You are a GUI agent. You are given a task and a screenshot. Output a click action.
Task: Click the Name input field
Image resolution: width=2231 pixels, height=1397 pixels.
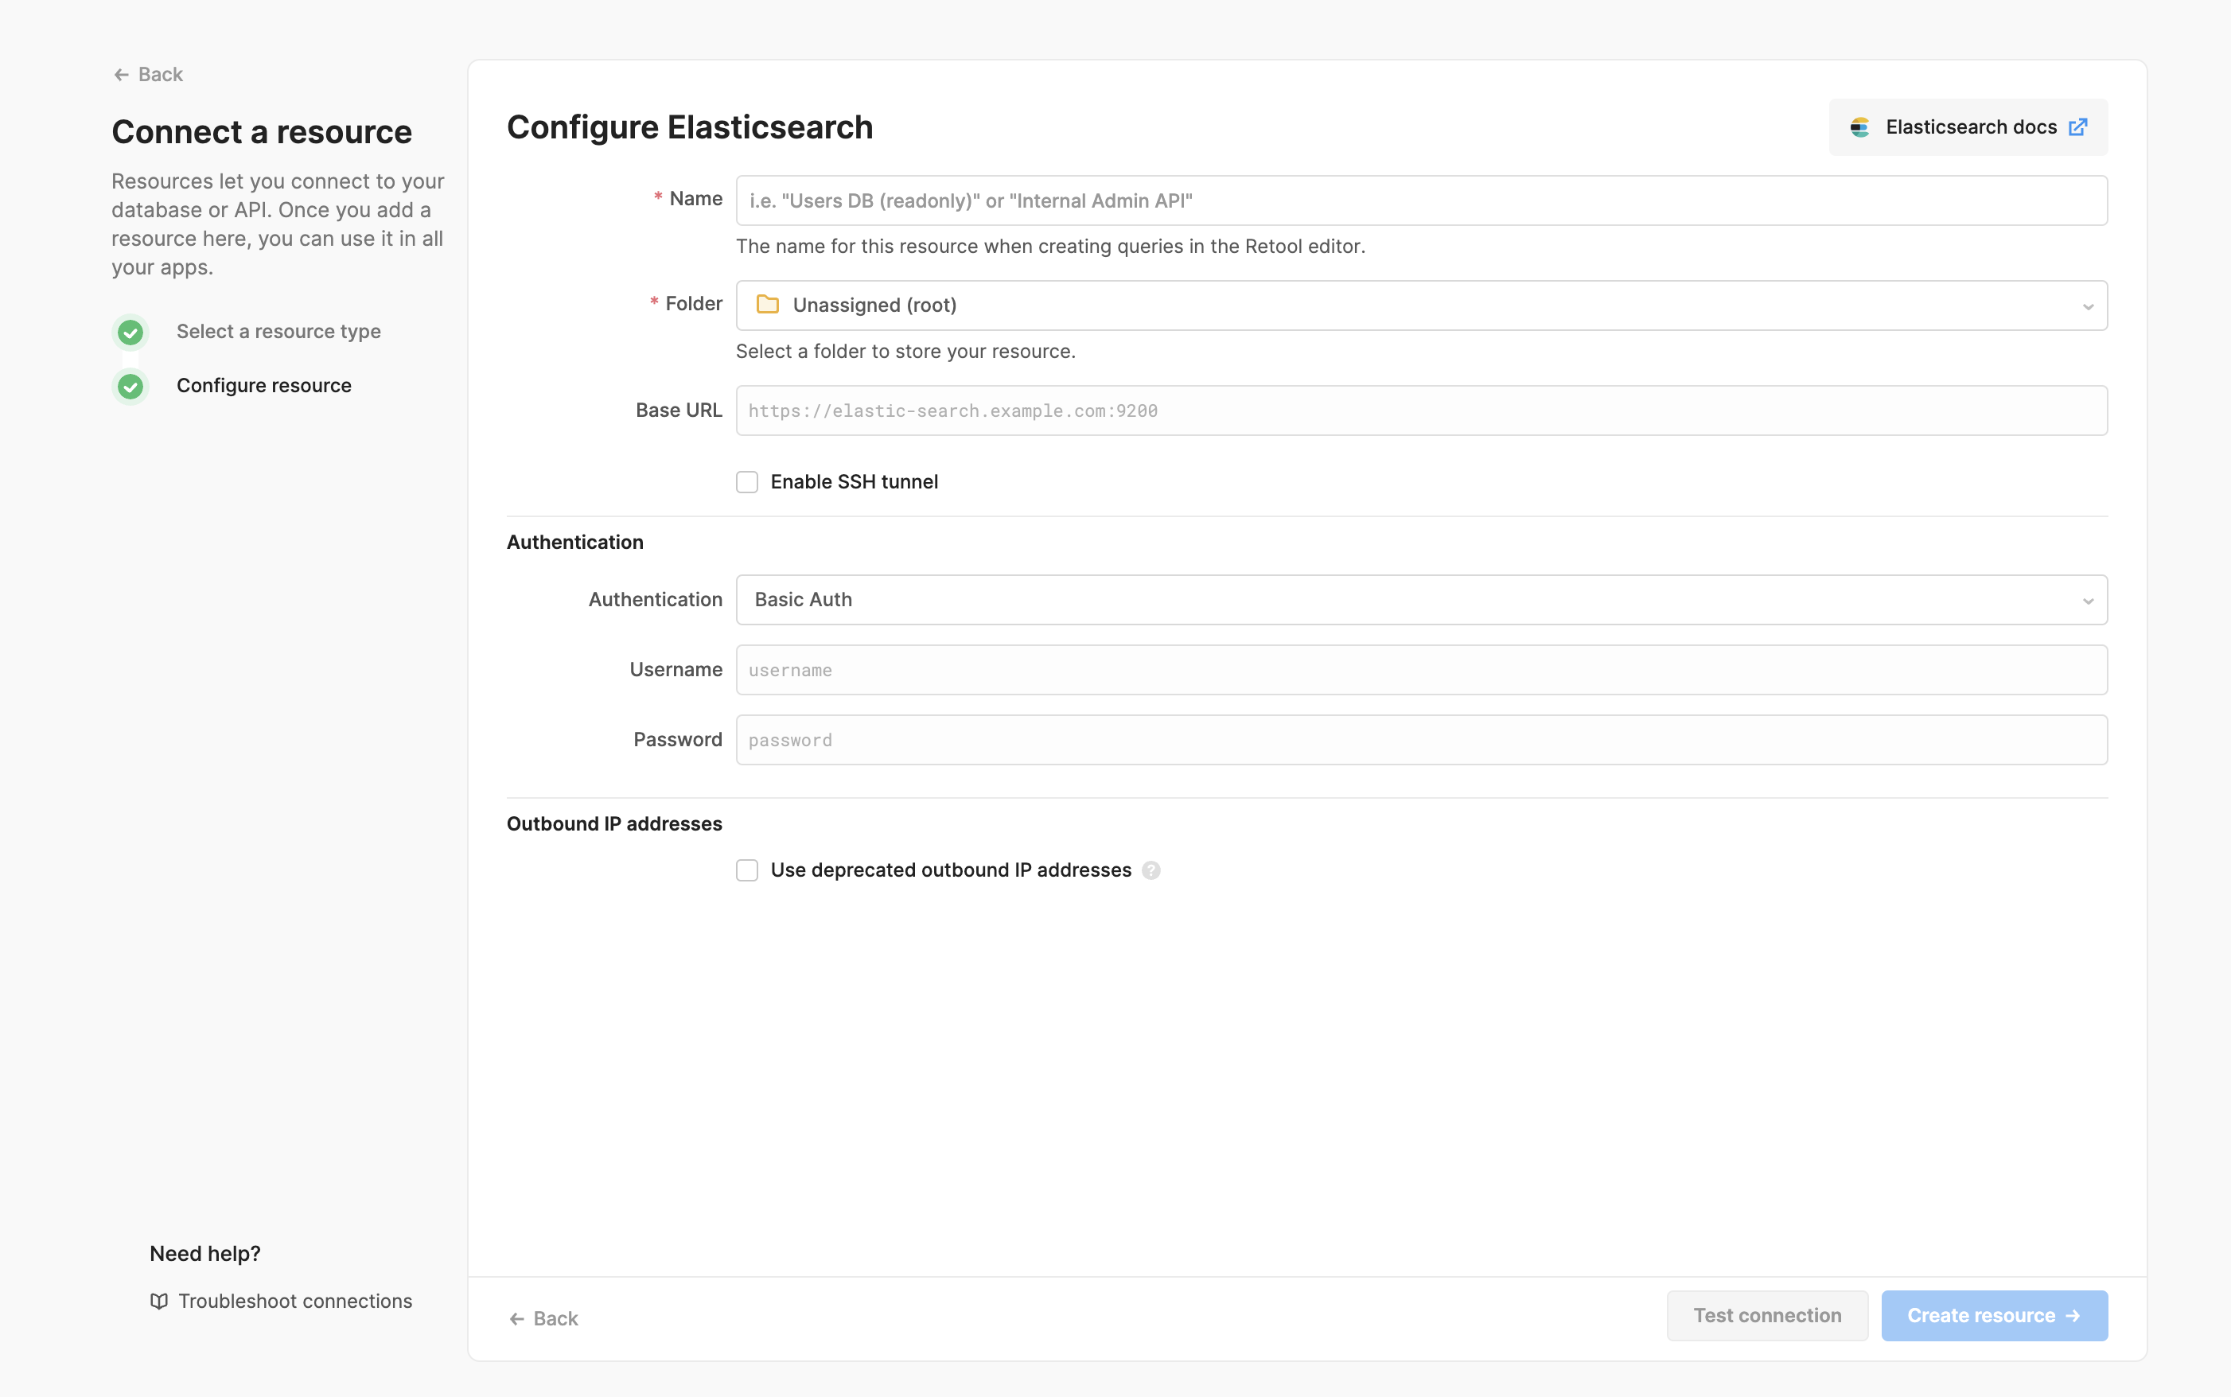[1421, 200]
